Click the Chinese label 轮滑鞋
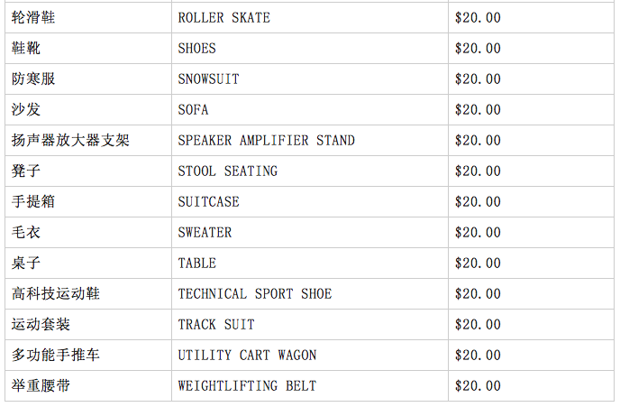Viewport: 620px width, 407px height. 33,18
